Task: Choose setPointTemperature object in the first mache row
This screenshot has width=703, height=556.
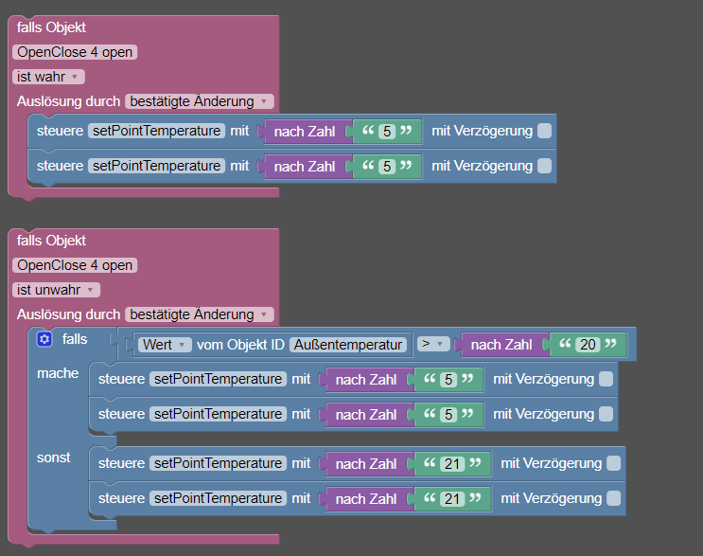Action: (218, 379)
